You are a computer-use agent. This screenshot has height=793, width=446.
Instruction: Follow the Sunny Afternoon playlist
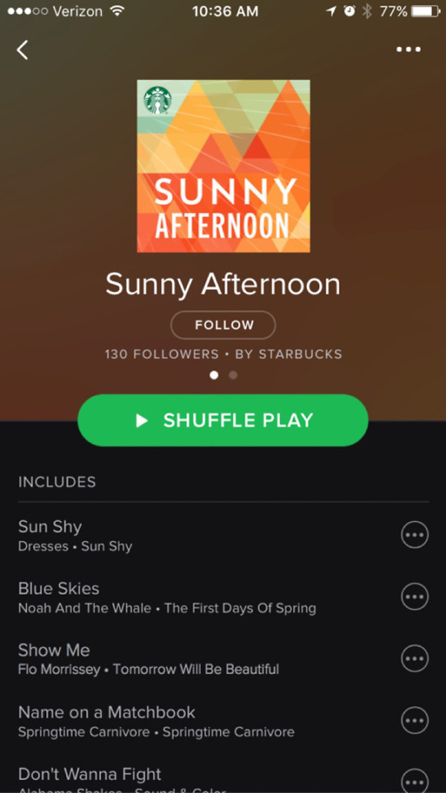223,324
